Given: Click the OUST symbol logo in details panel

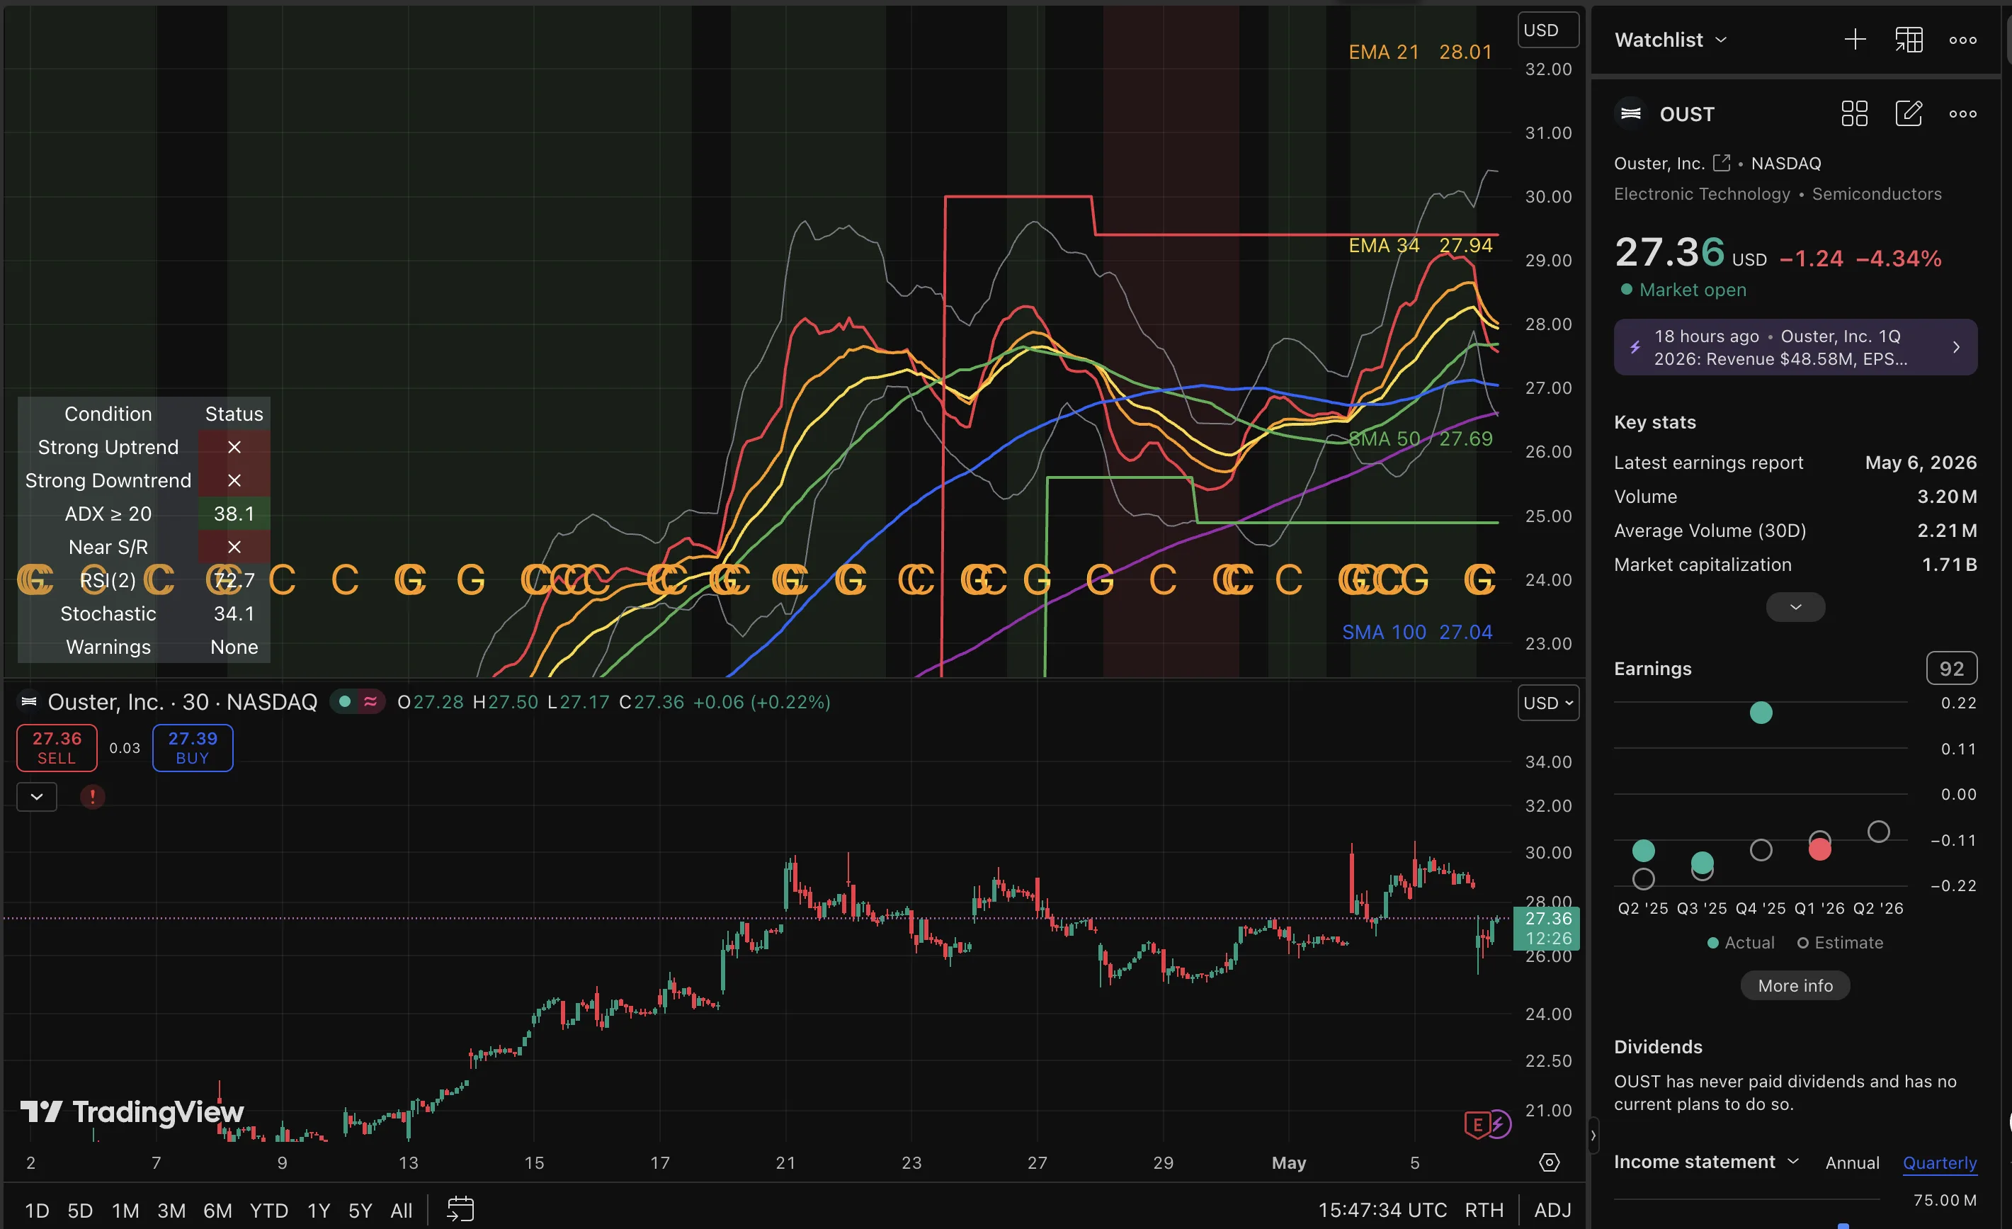Looking at the screenshot, I should pos(1631,113).
